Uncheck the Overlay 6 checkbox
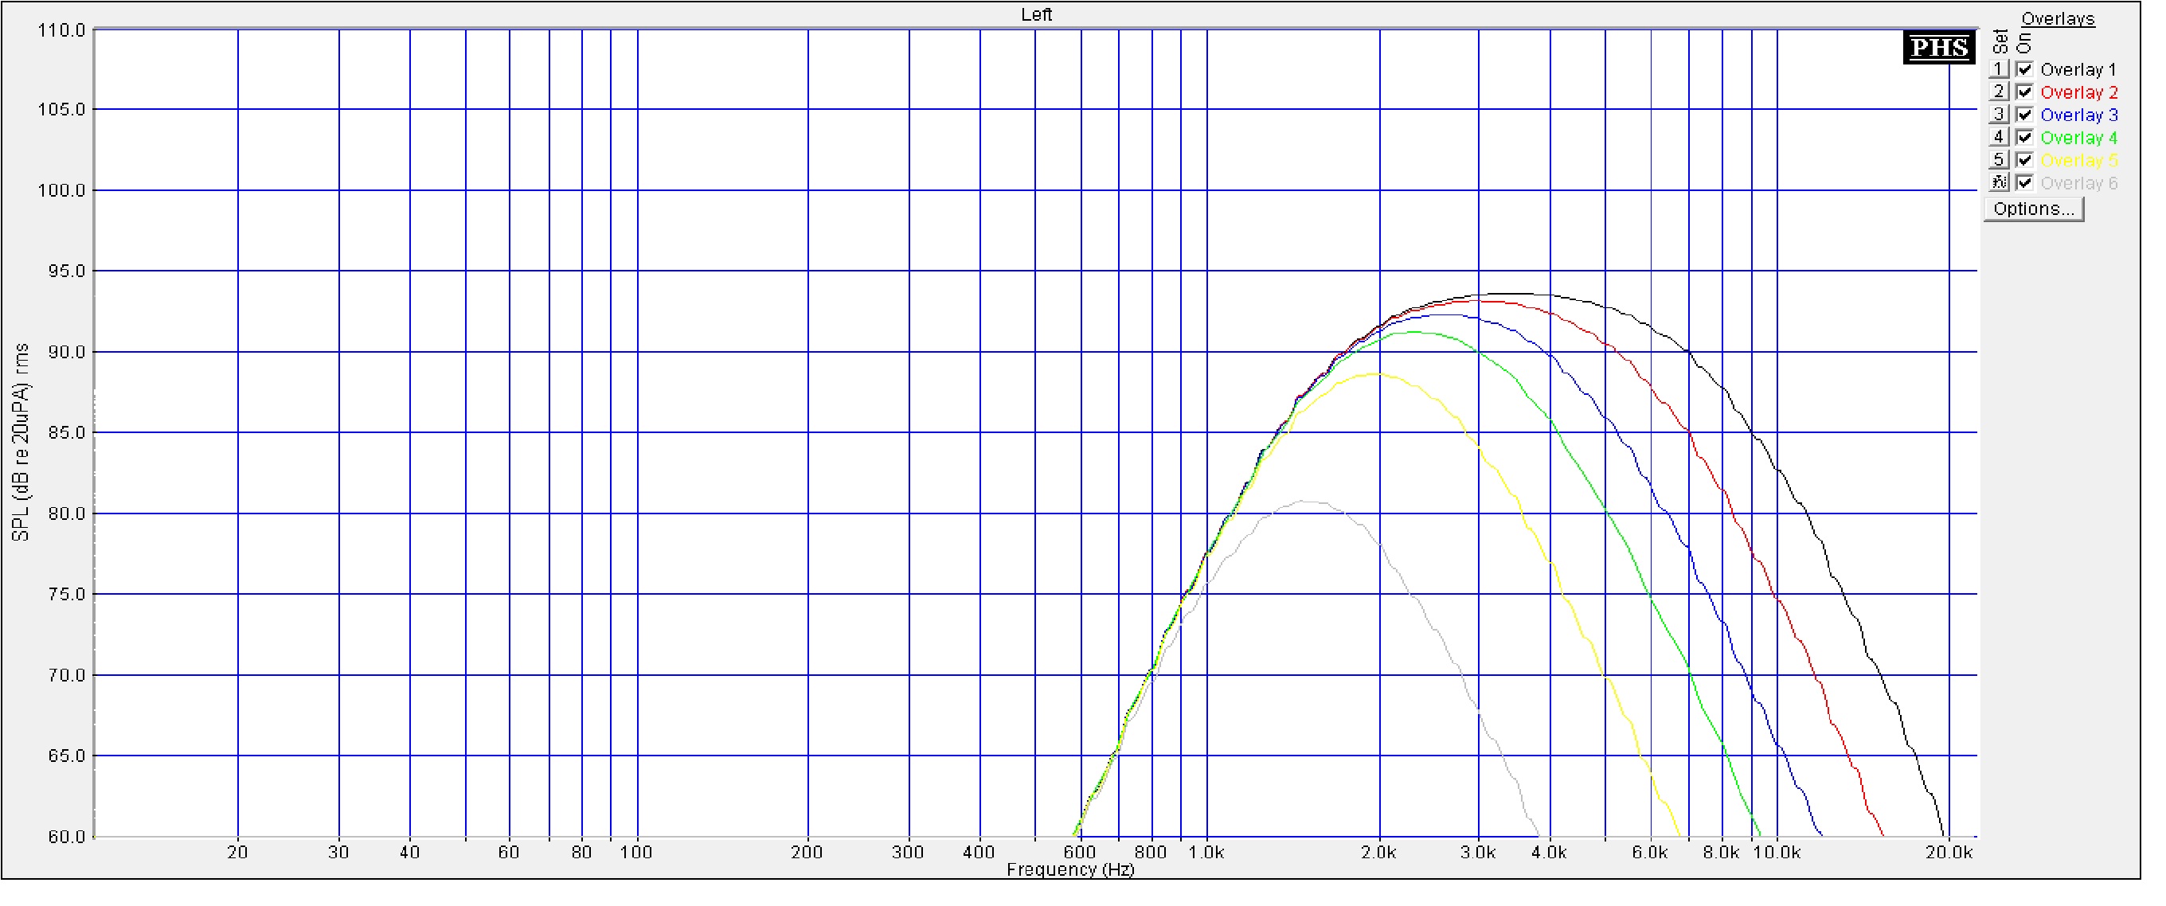Viewport: 2166px width, 906px height. click(x=2025, y=183)
